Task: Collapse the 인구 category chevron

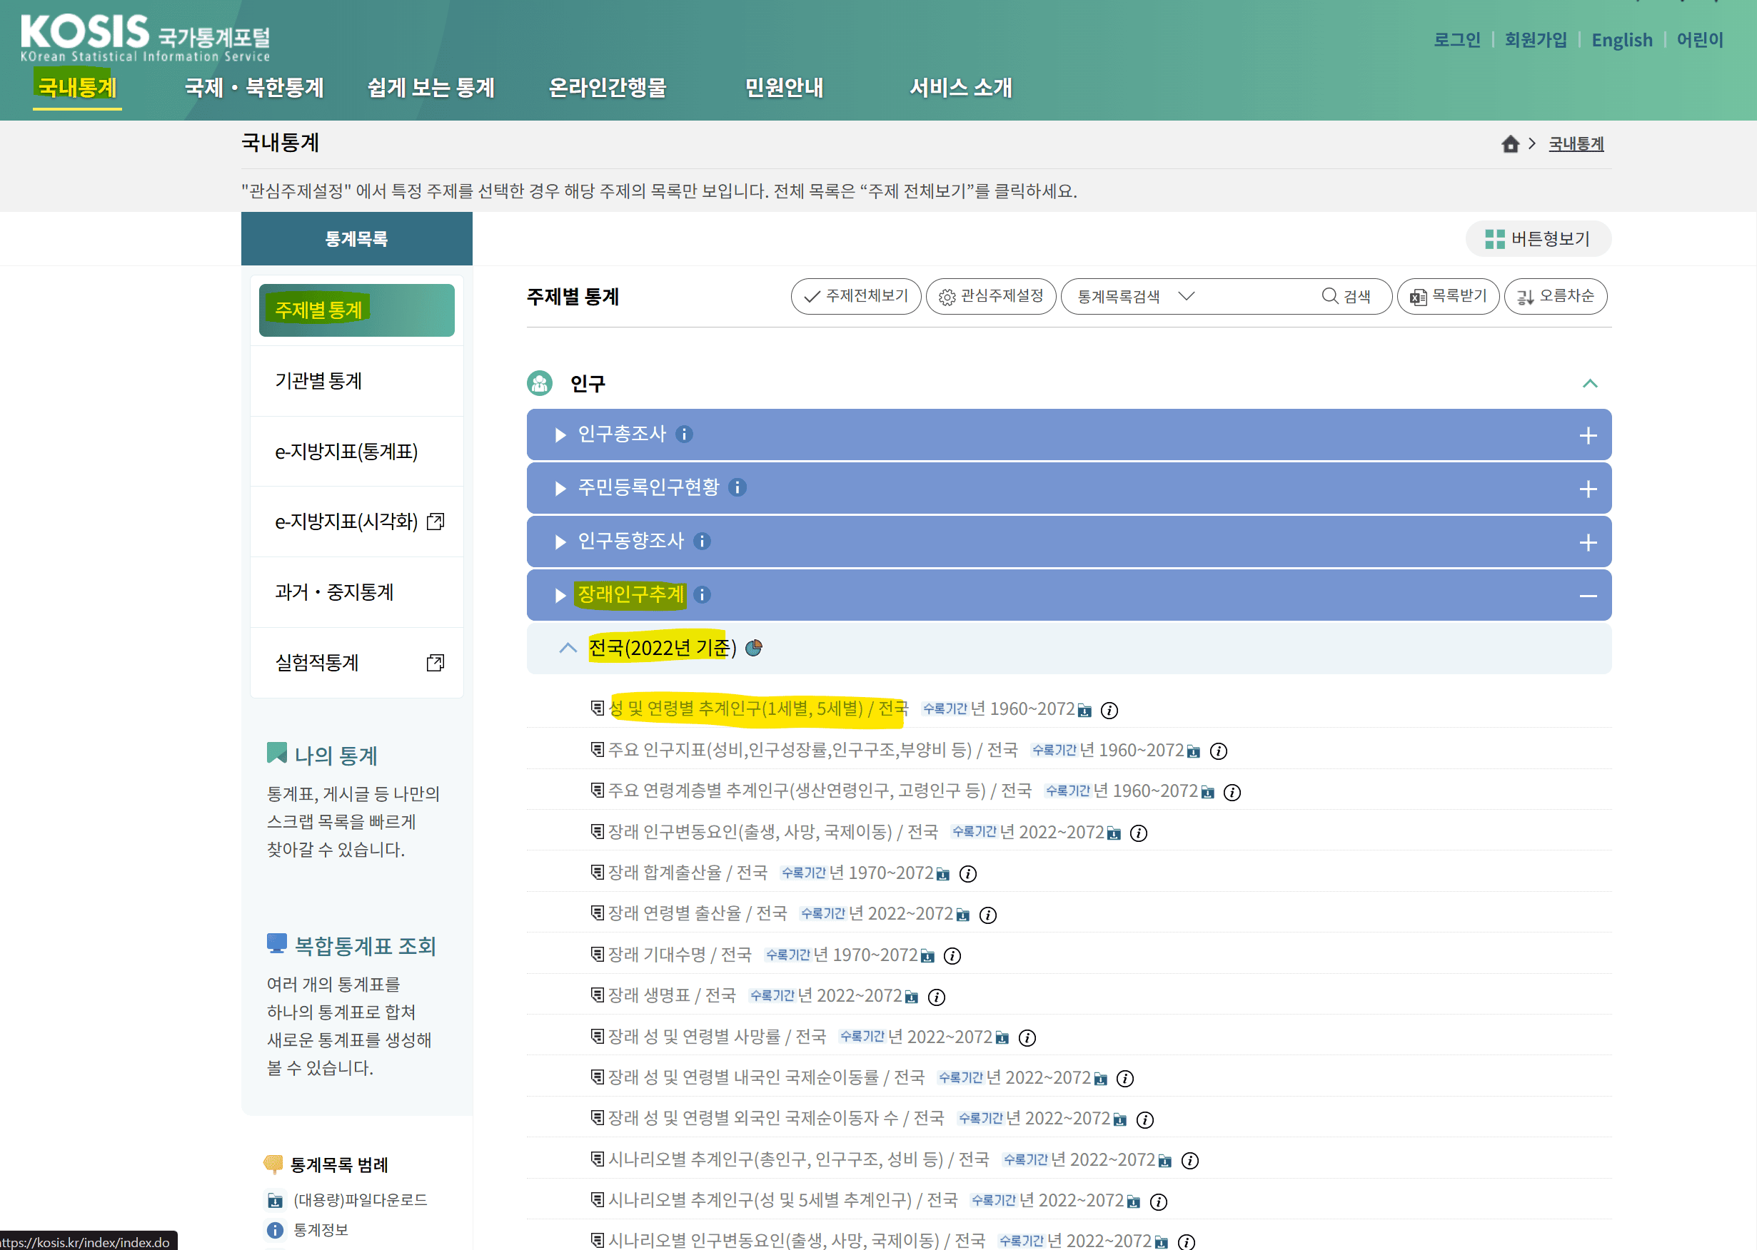Action: (1590, 383)
